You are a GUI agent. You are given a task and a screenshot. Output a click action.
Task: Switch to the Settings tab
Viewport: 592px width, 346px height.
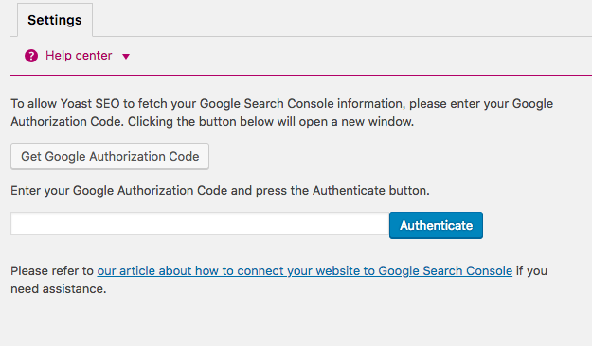tap(55, 20)
